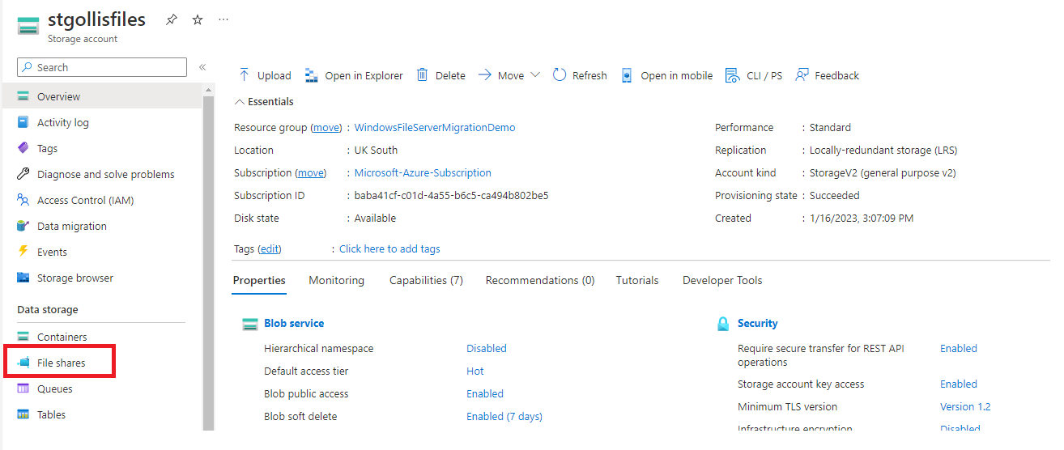Open WindowsFileServerMigrationDemo resource group link
The image size is (1064, 450).
[x=435, y=128]
